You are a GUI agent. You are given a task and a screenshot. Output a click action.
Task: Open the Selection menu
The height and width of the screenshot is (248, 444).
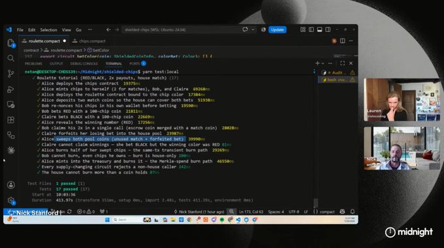(x=48, y=30)
